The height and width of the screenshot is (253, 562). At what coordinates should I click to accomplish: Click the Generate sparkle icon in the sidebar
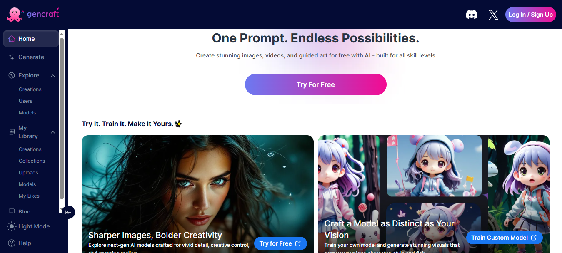click(12, 57)
